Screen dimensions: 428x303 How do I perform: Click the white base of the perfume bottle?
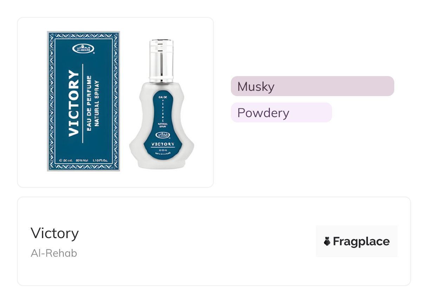(x=162, y=164)
